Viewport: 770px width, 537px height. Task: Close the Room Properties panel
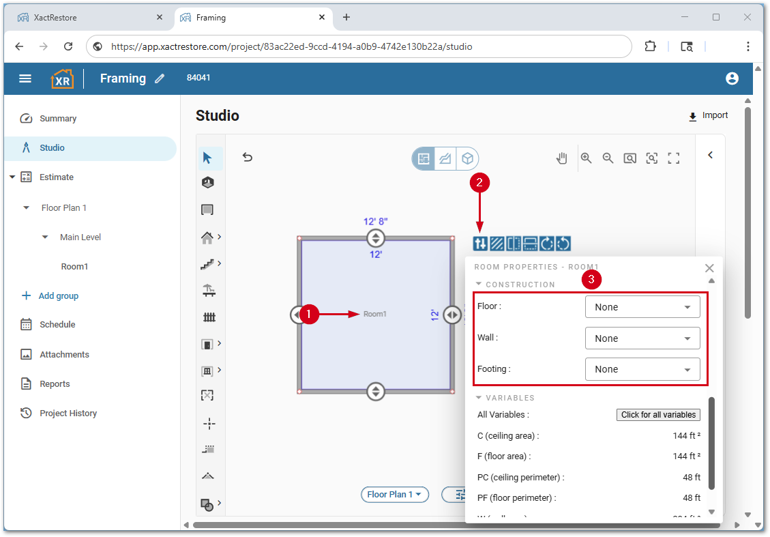[709, 268]
